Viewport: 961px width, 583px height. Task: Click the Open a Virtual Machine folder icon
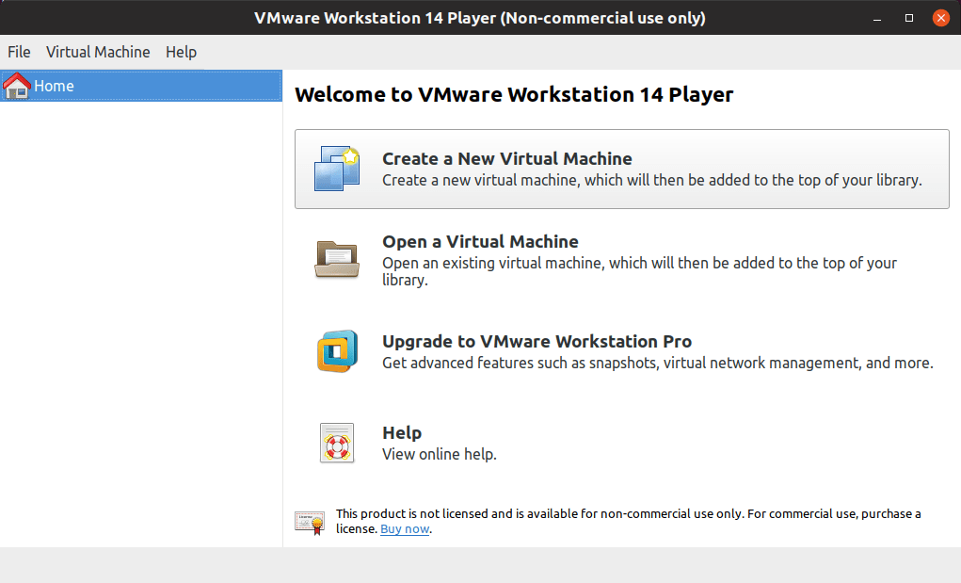point(336,259)
